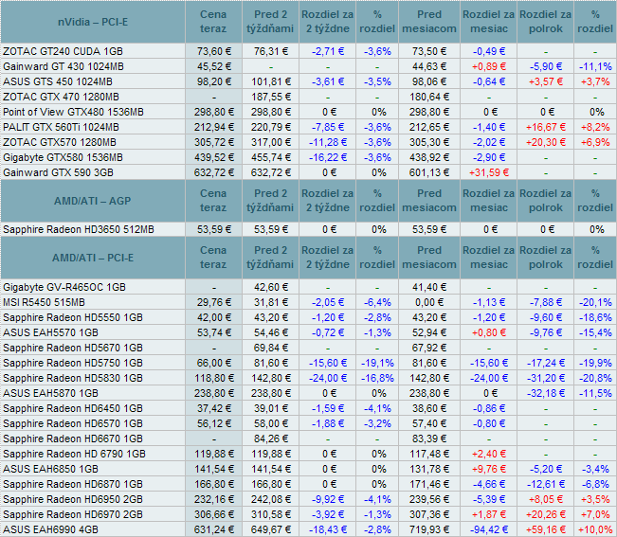Click ASUS EAH5570 1GB product name

pos(50,333)
